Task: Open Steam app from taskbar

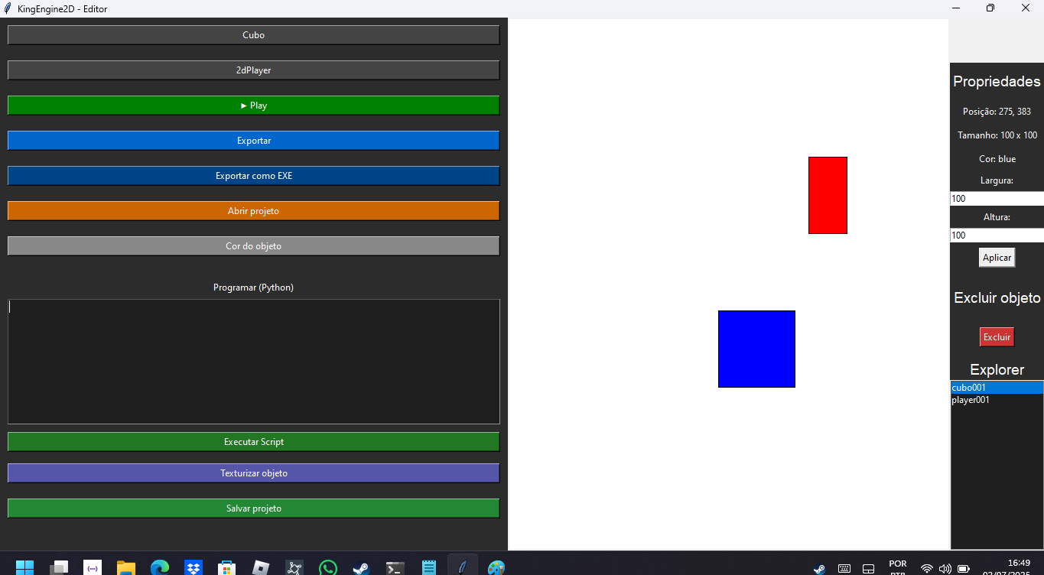Action: [x=362, y=567]
